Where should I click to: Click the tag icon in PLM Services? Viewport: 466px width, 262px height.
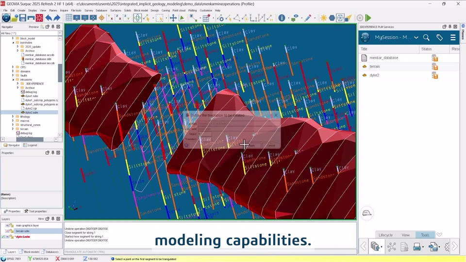pos(440,37)
